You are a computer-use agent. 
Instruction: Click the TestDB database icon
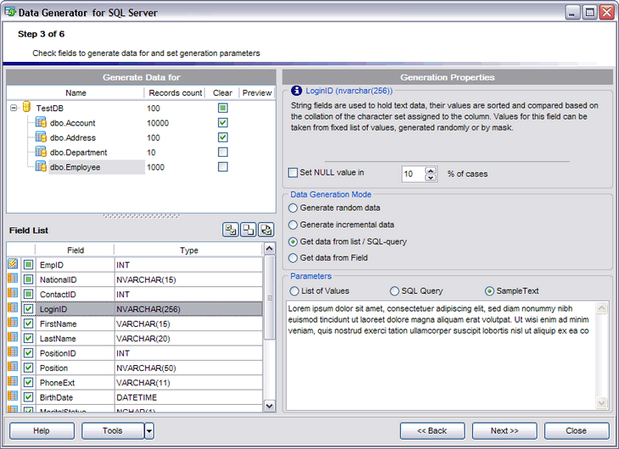(x=27, y=108)
